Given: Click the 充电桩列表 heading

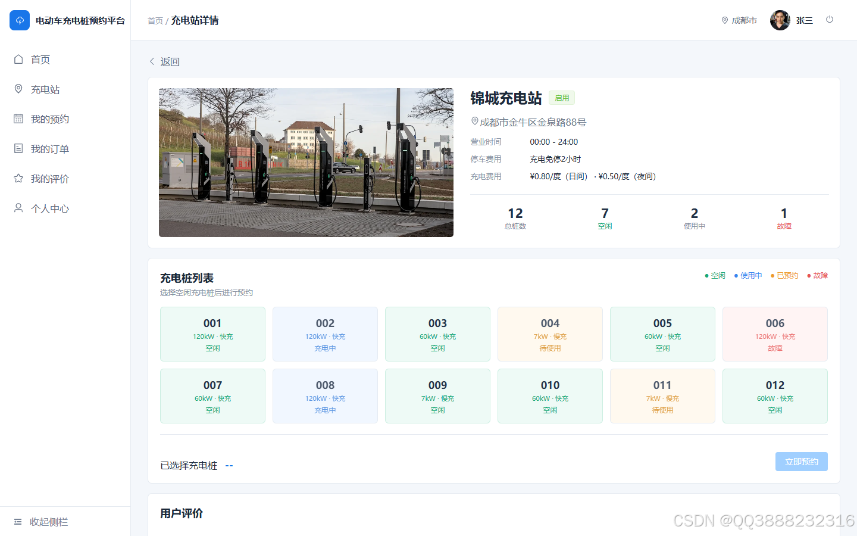Looking at the screenshot, I should click(187, 278).
